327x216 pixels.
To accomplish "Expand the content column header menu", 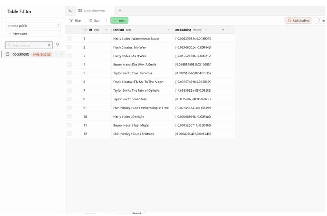I will coord(168,30).
